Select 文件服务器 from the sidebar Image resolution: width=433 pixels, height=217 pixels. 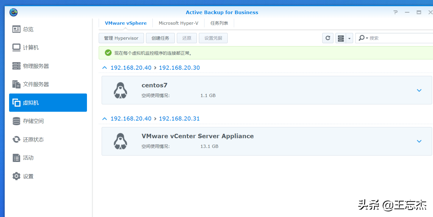(x=48, y=84)
